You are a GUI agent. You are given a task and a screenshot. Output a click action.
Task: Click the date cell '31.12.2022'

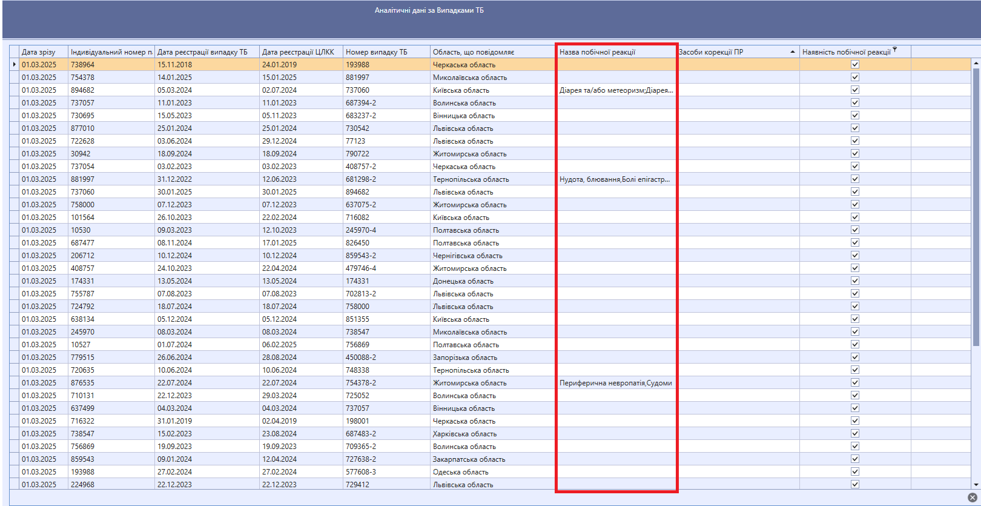click(207, 179)
